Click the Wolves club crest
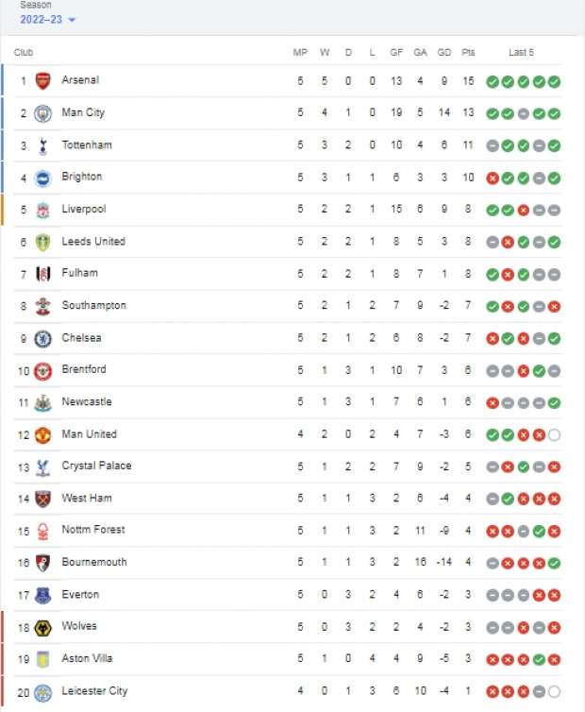The image size is (585, 712). [x=42, y=628]
